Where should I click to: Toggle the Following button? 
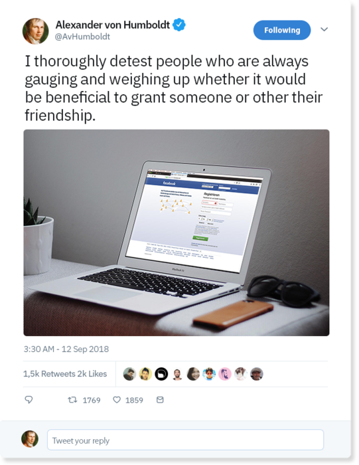282,30
